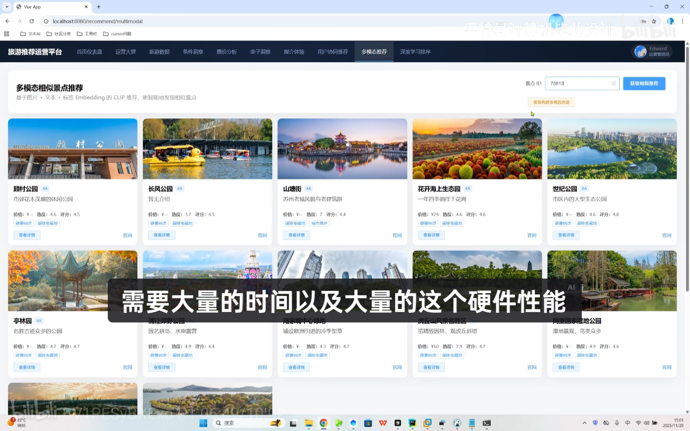Bookmark this page with the star icon
The image size is (690, 431).
[x=654, y=21]
